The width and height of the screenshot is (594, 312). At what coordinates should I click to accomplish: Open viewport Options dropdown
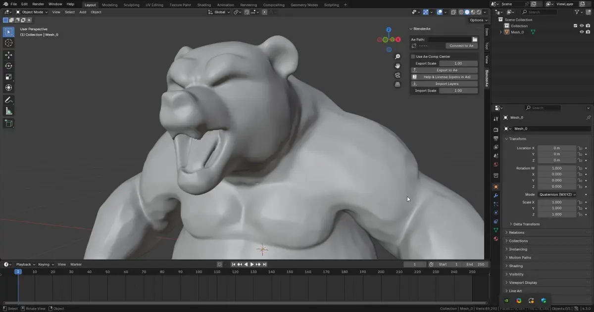478,20
